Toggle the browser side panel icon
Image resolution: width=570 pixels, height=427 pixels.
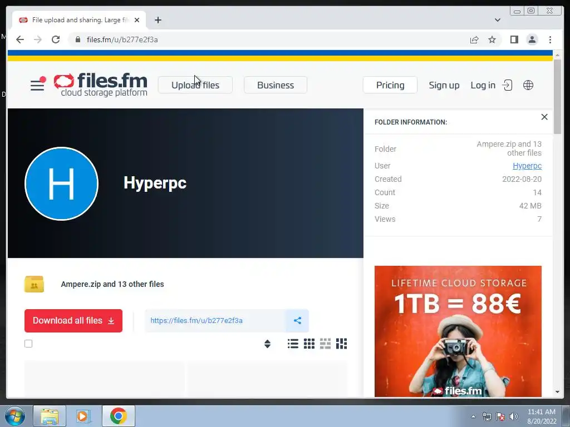(x=514, y=39)
